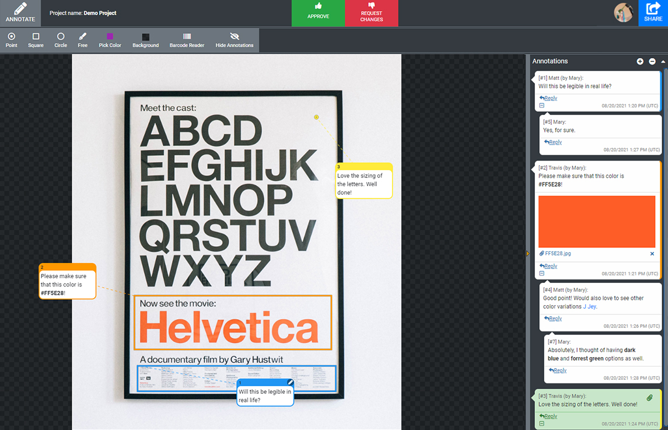Reply to annotation #1 by Matt

[548, 98]
